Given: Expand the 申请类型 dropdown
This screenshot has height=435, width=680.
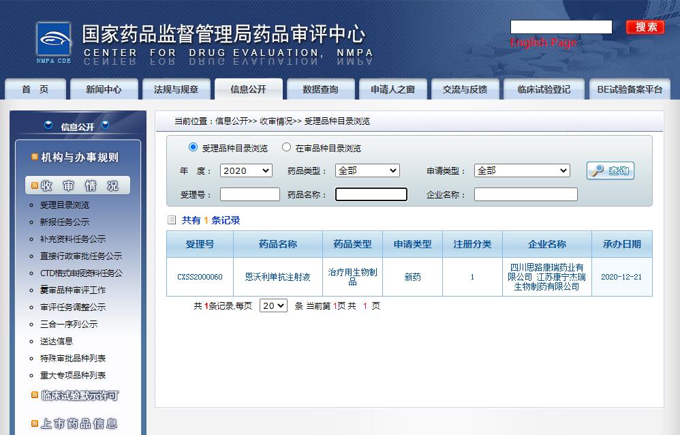Looking at the screenshot, I should point(522,170).
